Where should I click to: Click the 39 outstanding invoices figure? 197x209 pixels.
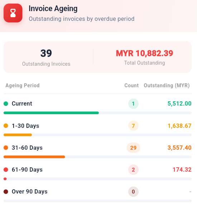(x=46, y=53)
